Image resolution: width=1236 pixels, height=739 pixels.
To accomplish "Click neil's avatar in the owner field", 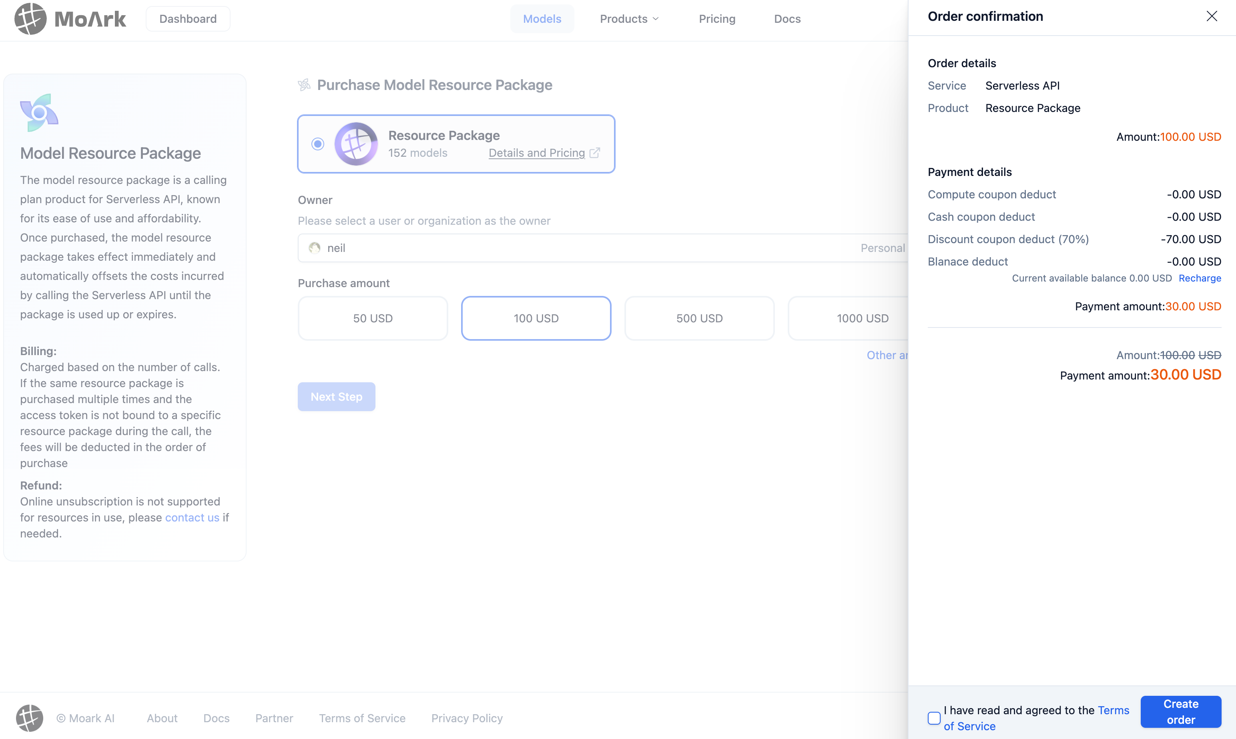I will tap(315, 248).
